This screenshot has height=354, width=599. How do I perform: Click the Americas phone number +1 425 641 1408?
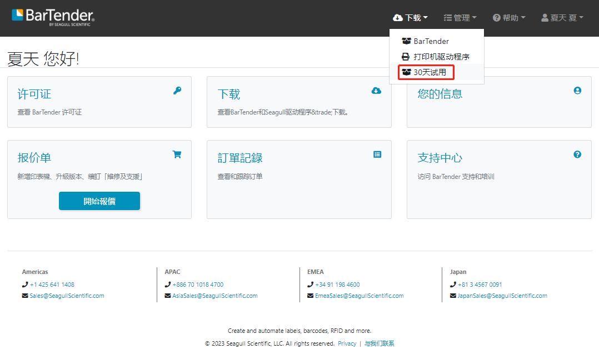52,285
